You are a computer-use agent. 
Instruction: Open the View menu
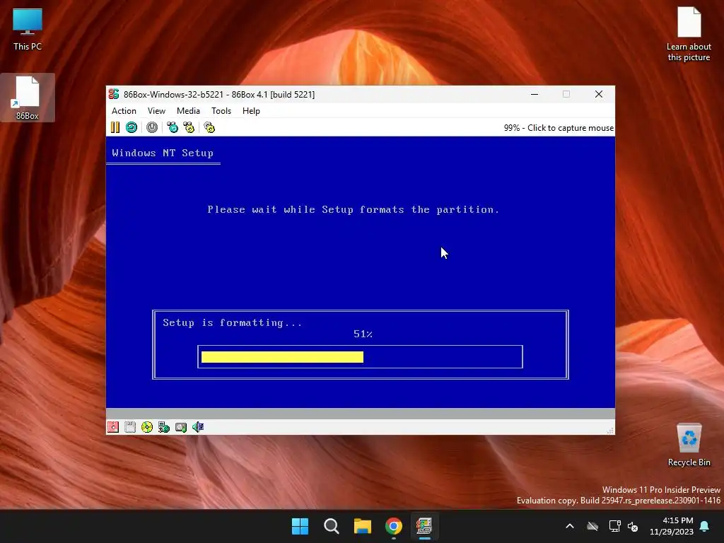(x=156, y=111)
